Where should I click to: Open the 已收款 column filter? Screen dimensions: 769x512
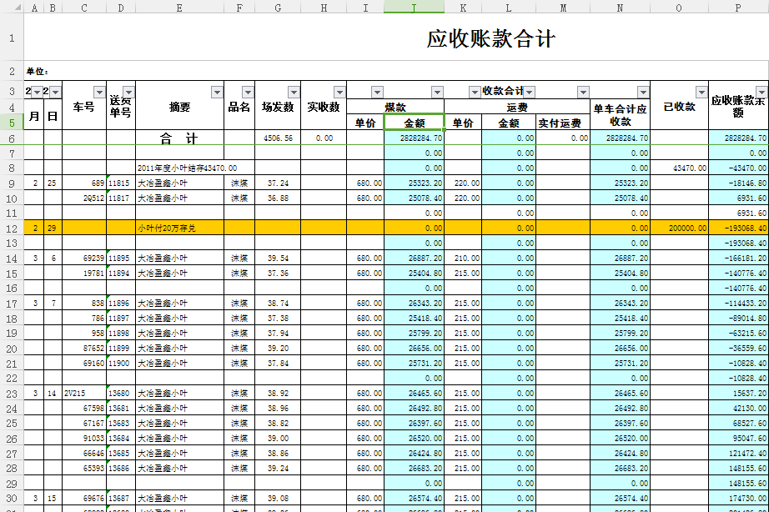701,92
